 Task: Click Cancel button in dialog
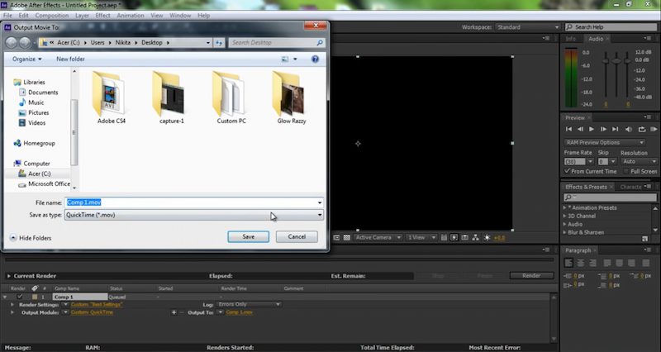pos(297,236)
